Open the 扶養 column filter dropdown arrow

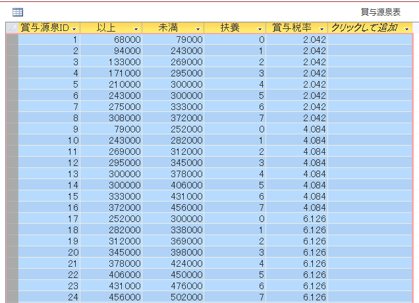pos(260,29)
